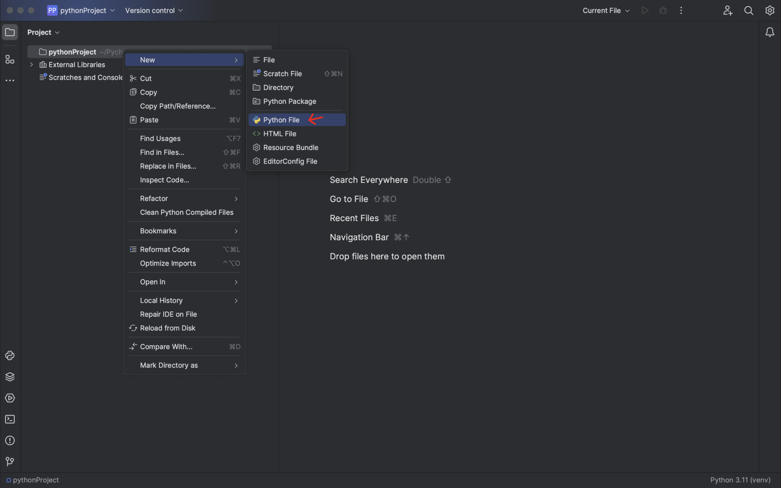The height and width of the screenshot is (488, 781).
Task: Open the Version control dropdown
Action: 153,11
